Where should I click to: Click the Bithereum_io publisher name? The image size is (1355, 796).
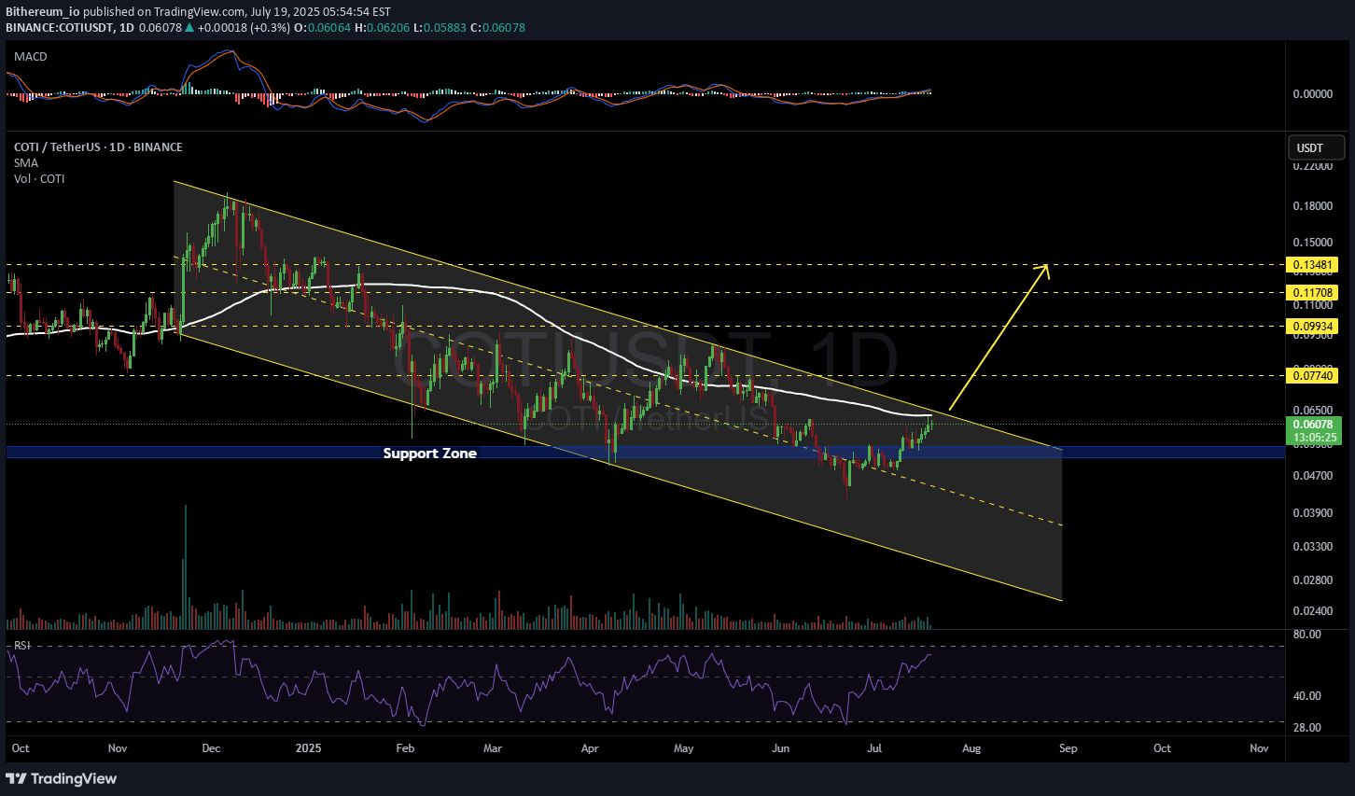(x=43, y=12)
